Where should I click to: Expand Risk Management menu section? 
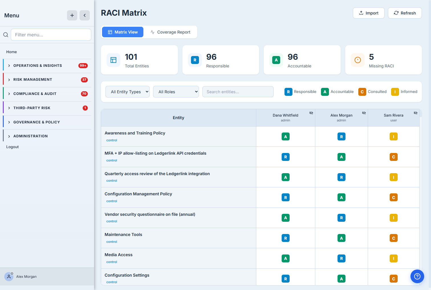47,80
